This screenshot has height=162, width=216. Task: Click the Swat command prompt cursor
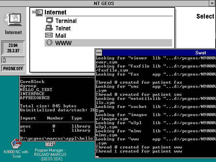click(x=97, y=157)
